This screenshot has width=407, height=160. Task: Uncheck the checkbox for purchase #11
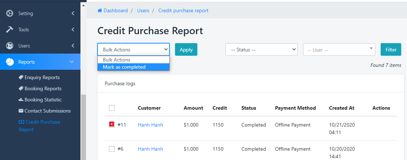[x=112, y=125]
